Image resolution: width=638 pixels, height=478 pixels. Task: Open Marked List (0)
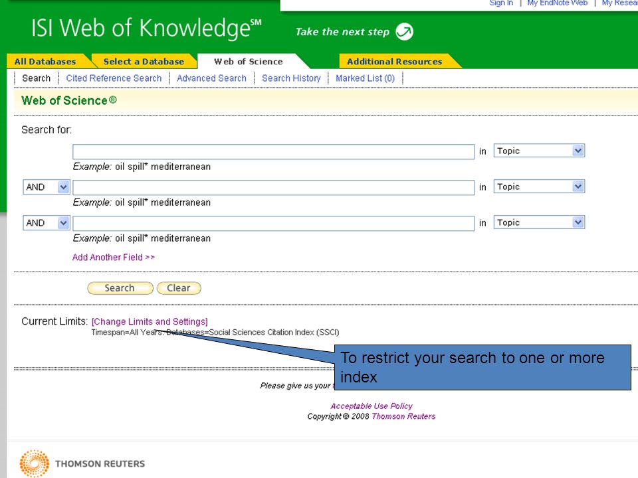(x=365, y=78)
